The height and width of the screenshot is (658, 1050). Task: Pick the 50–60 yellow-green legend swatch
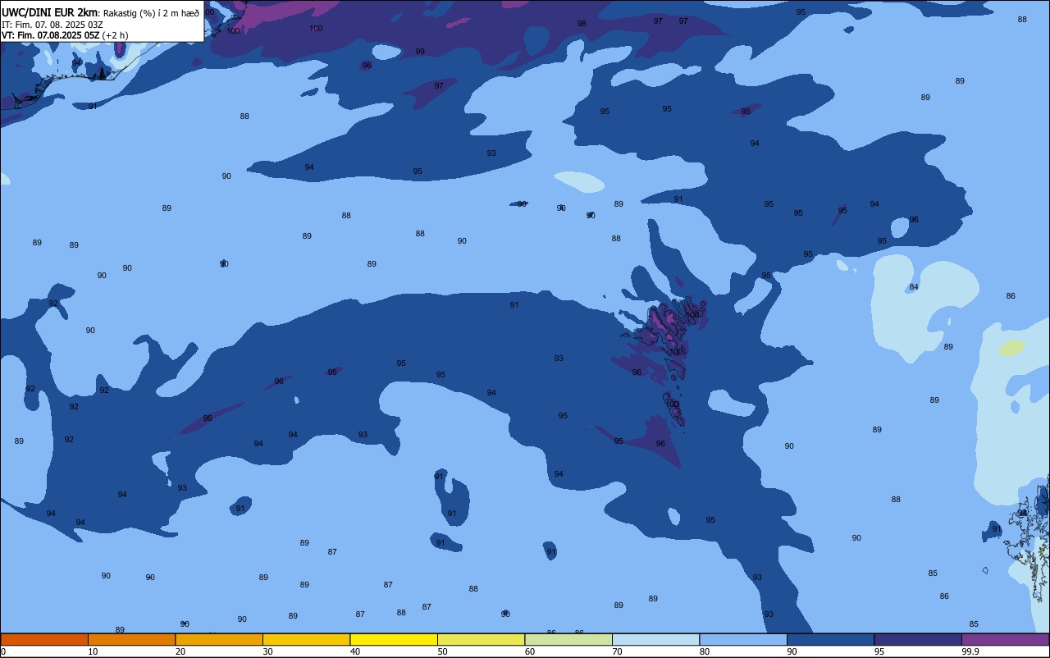(481, 639)
